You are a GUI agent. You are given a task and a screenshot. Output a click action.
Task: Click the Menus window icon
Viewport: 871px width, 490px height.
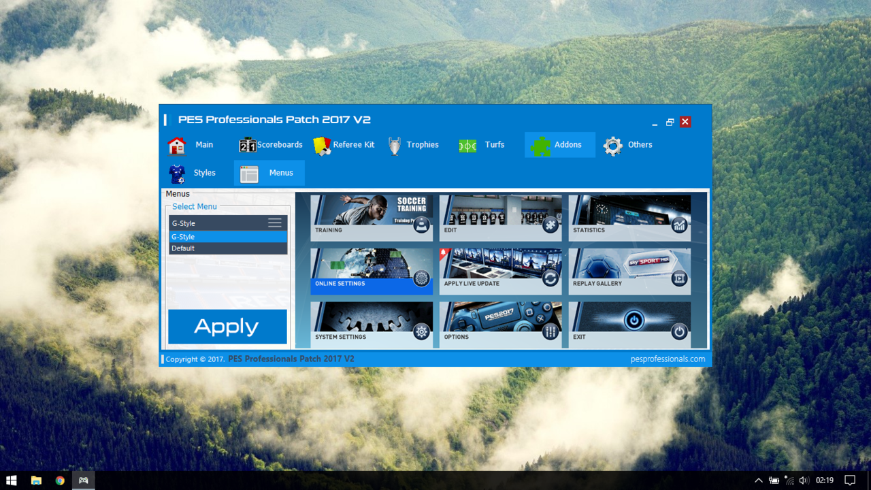(x=249, y=174)
